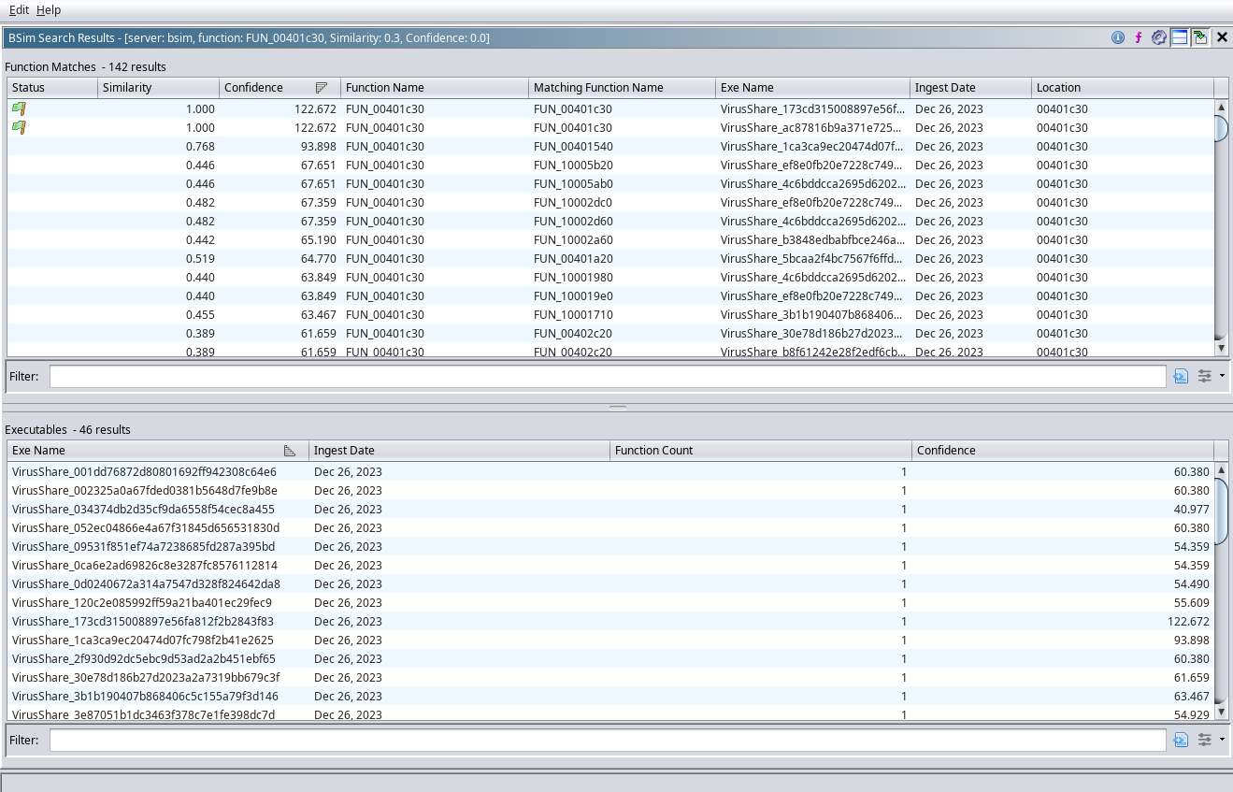This screenshot has height=792, width=1233.
Task: Select the match from VirusShare_b3848edbabfbce246a...
Action: (x=812, y=239)
